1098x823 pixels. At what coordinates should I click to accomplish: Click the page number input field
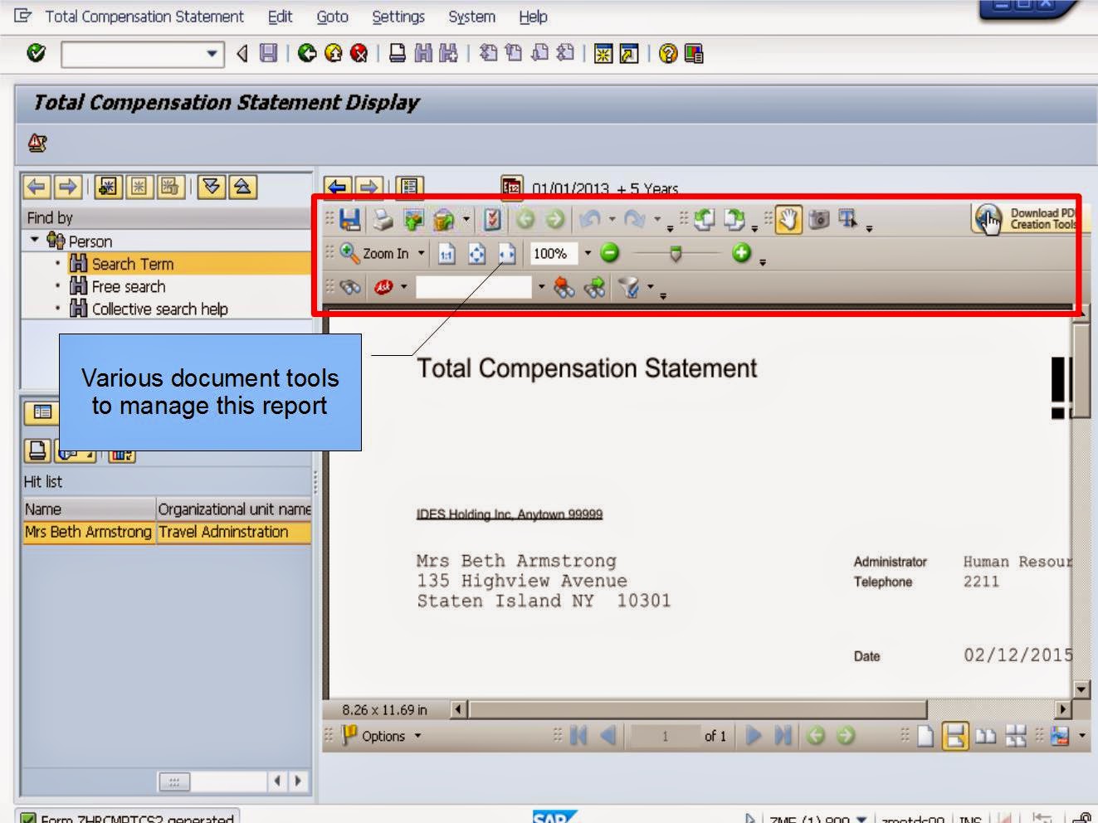[x=664, y=736]
